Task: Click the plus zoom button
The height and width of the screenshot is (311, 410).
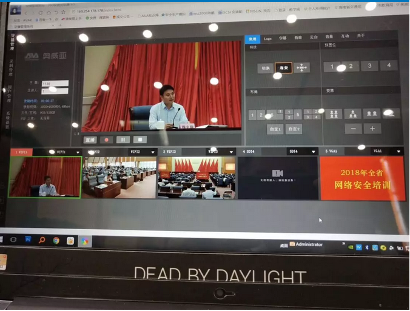Action: click(372, 129)
